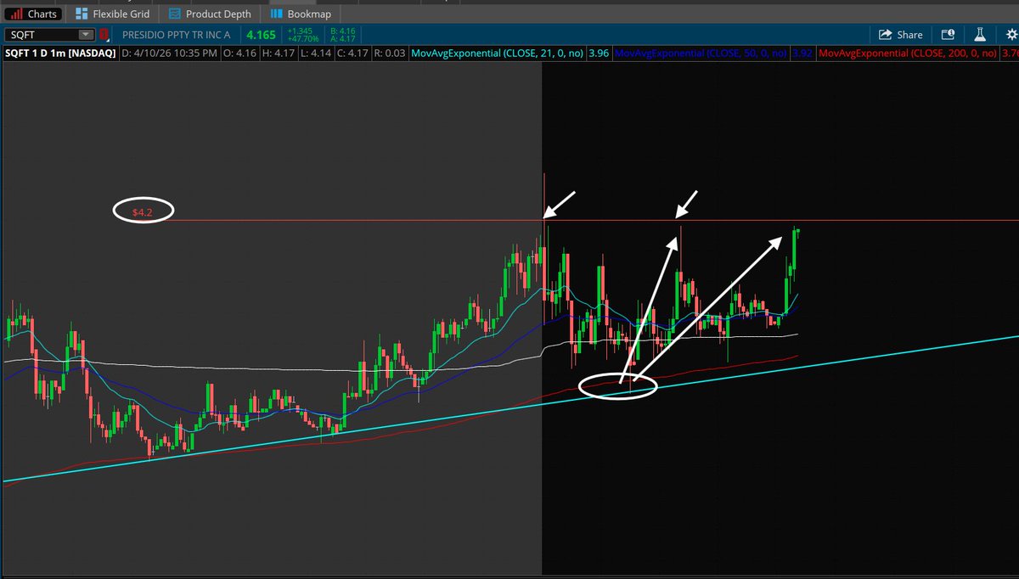Switch to the Bookmap tab
The width and height of the screenshot is (1019, 579).
pos(301,14)
